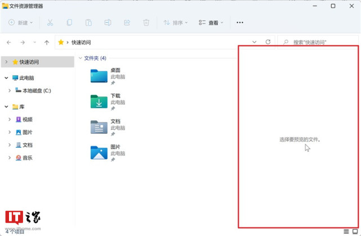Expand the 文档 library node in sidebar
Screen dimensions: 361x236
(10, 145)
